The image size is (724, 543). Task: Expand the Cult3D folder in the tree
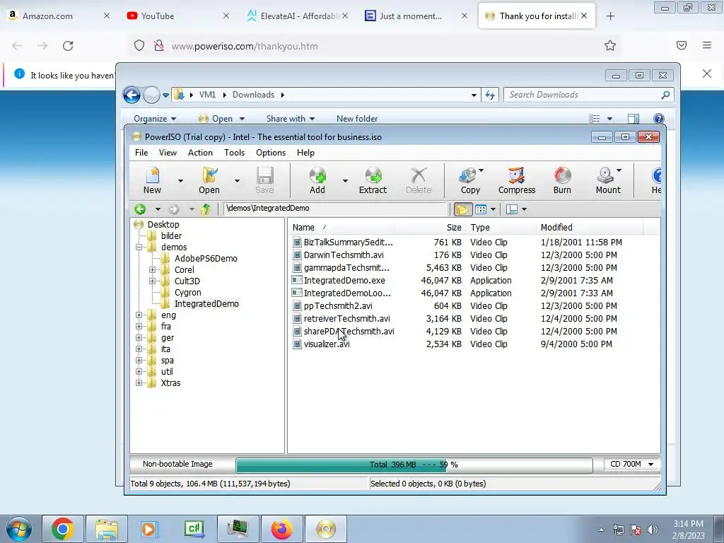coord(152,281)
